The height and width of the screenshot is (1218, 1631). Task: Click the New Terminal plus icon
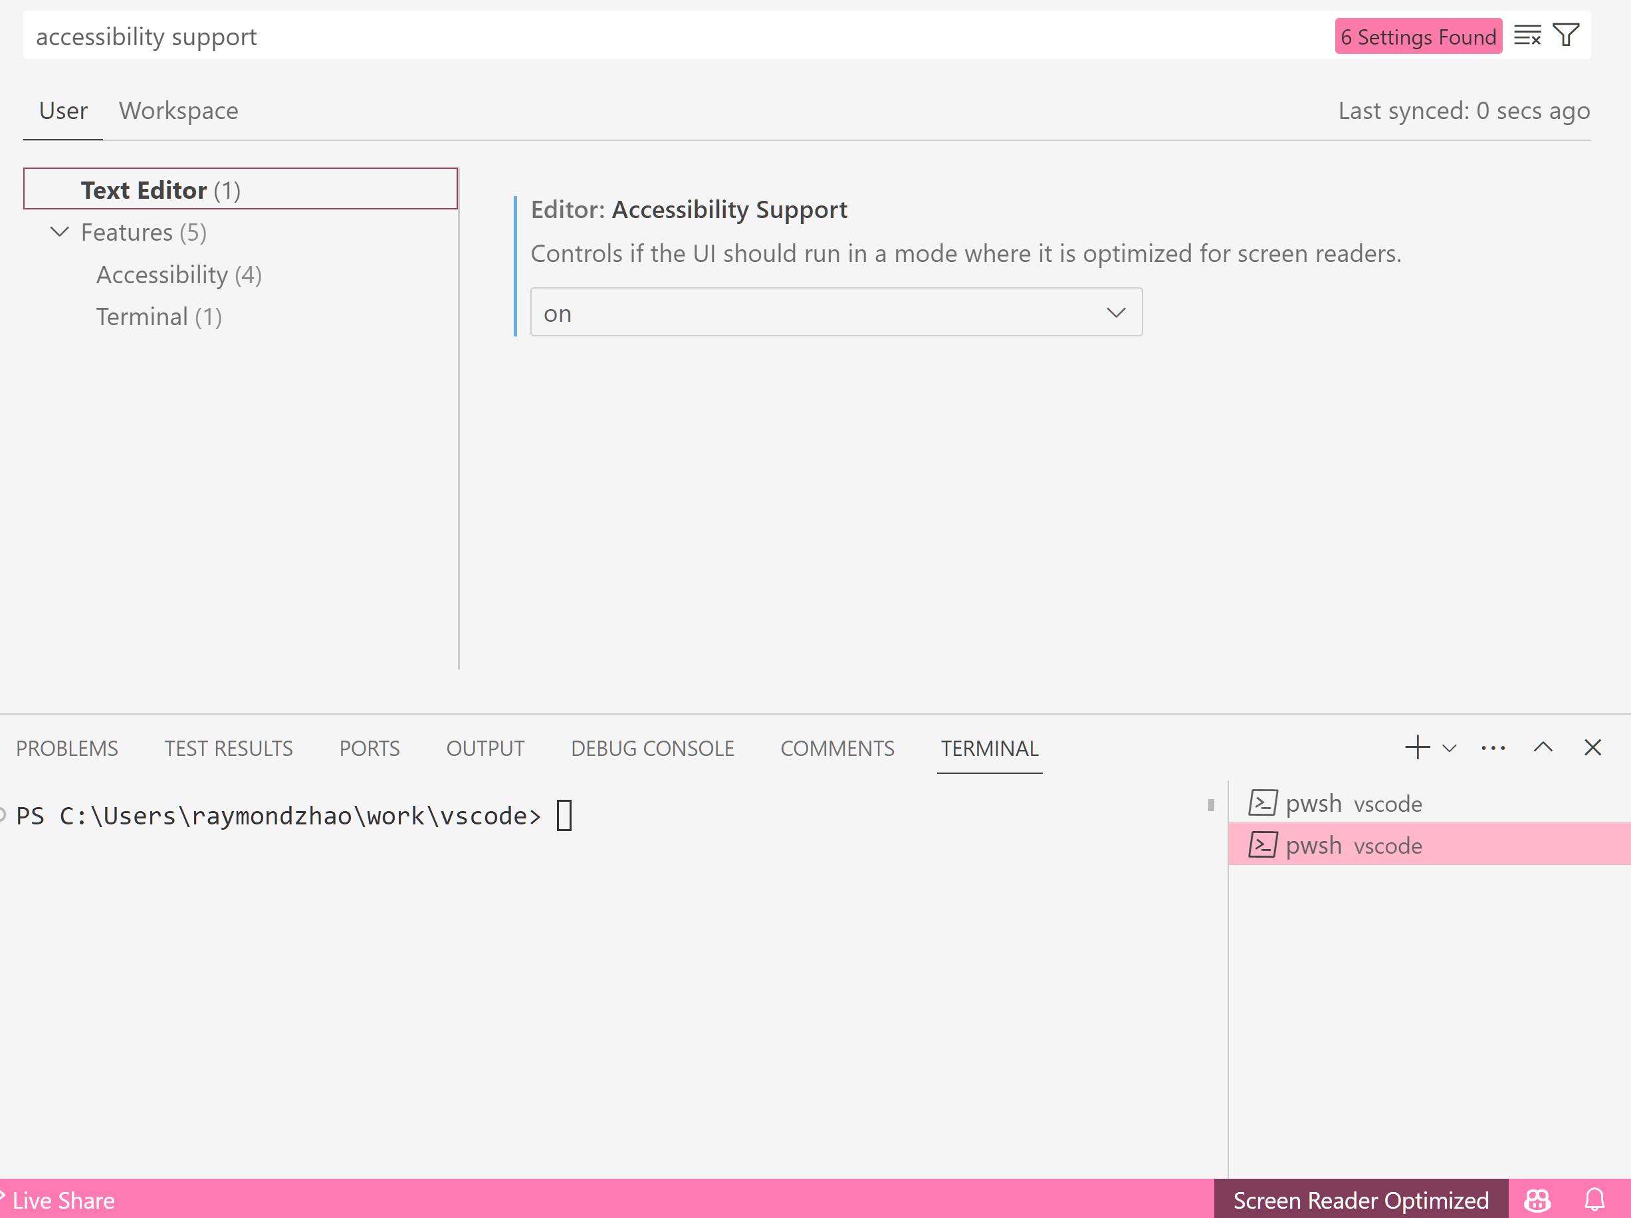pyautogui.click(x=1416, y=747)
